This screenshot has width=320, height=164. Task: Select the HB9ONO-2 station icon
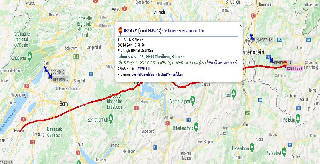point(46,69)
